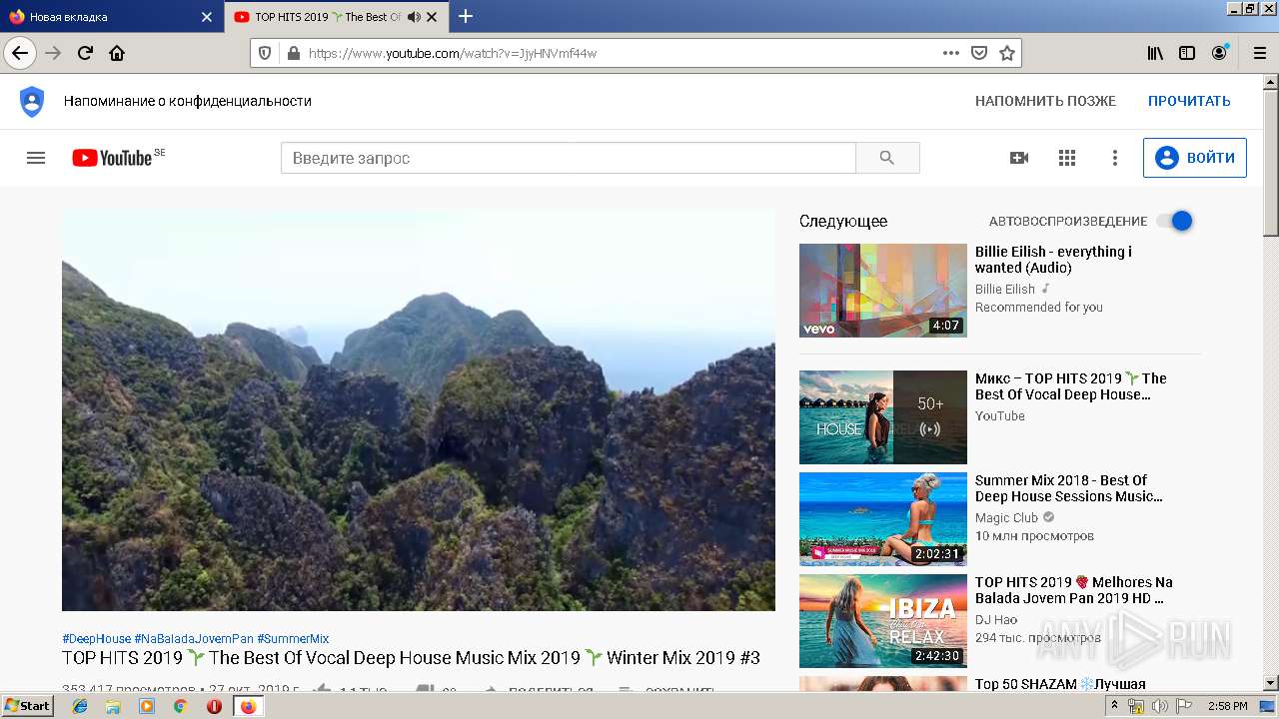Go to YouTube home via logo
This screenshot has width=1279, height=719.
coord(112,158)
